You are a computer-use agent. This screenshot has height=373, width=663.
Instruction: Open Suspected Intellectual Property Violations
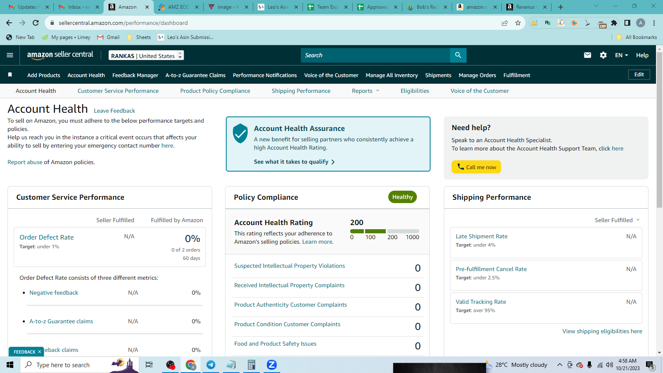(290, 266)
